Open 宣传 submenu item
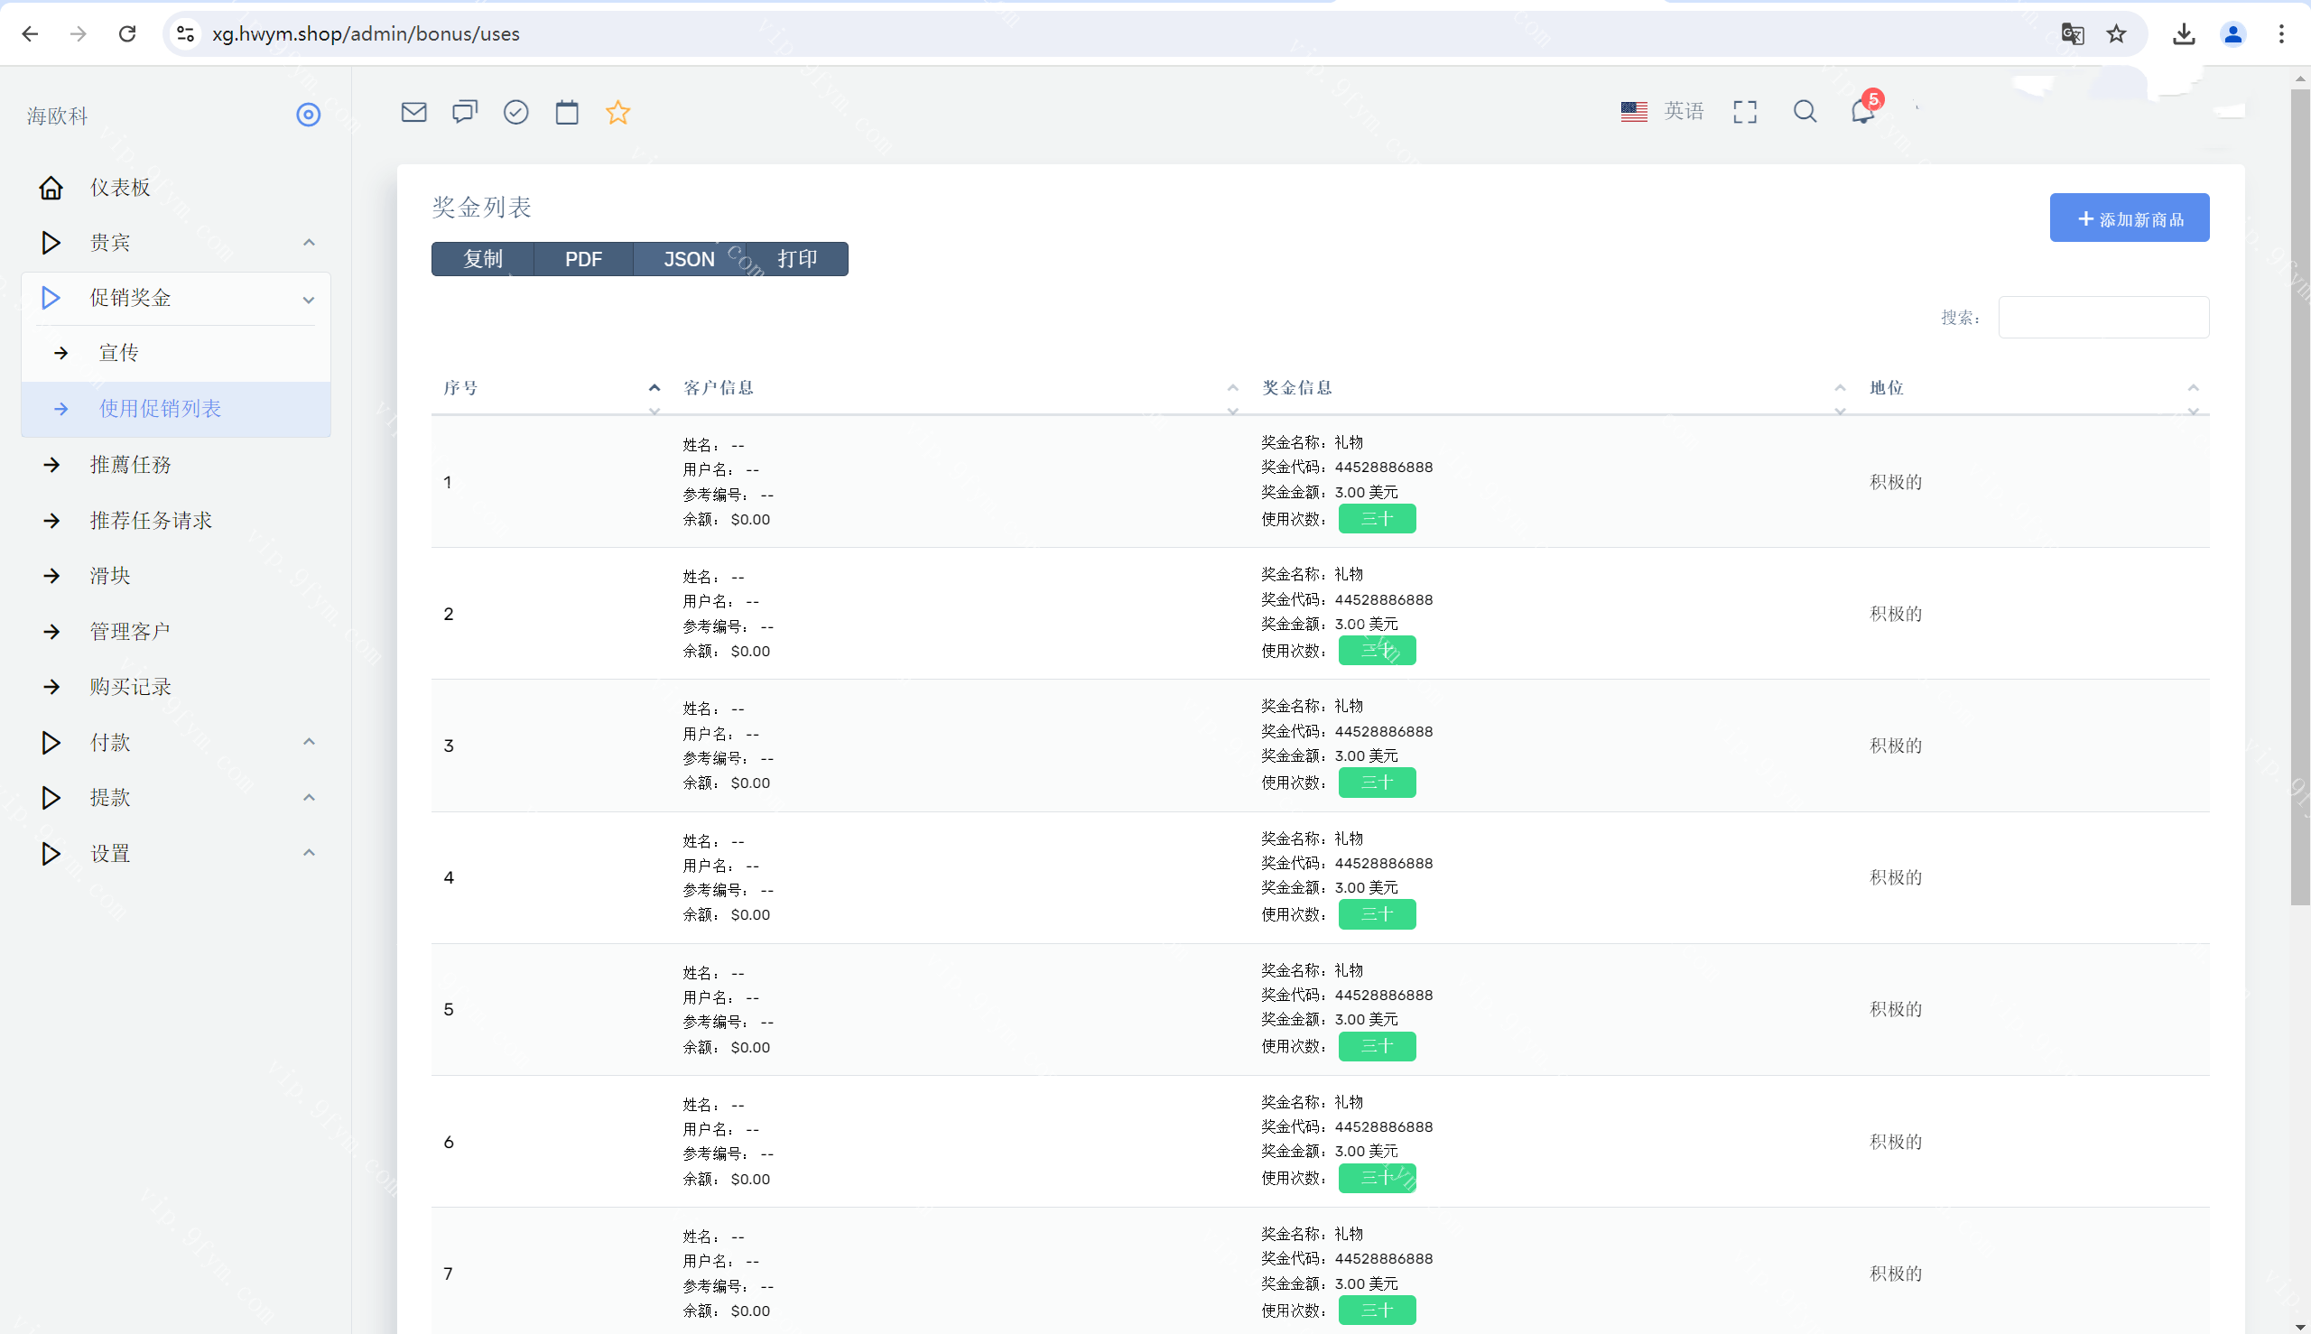The height and width of the screenshot is (1334, 2311). pos(119,353)
